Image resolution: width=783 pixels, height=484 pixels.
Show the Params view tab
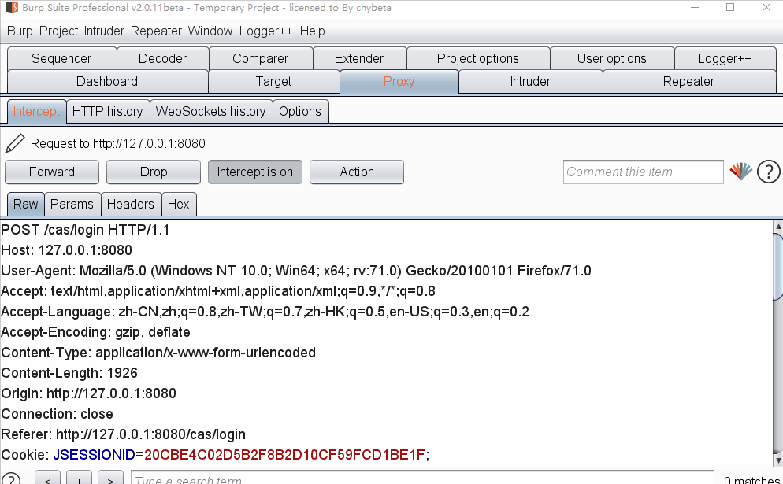pos(72,204)
